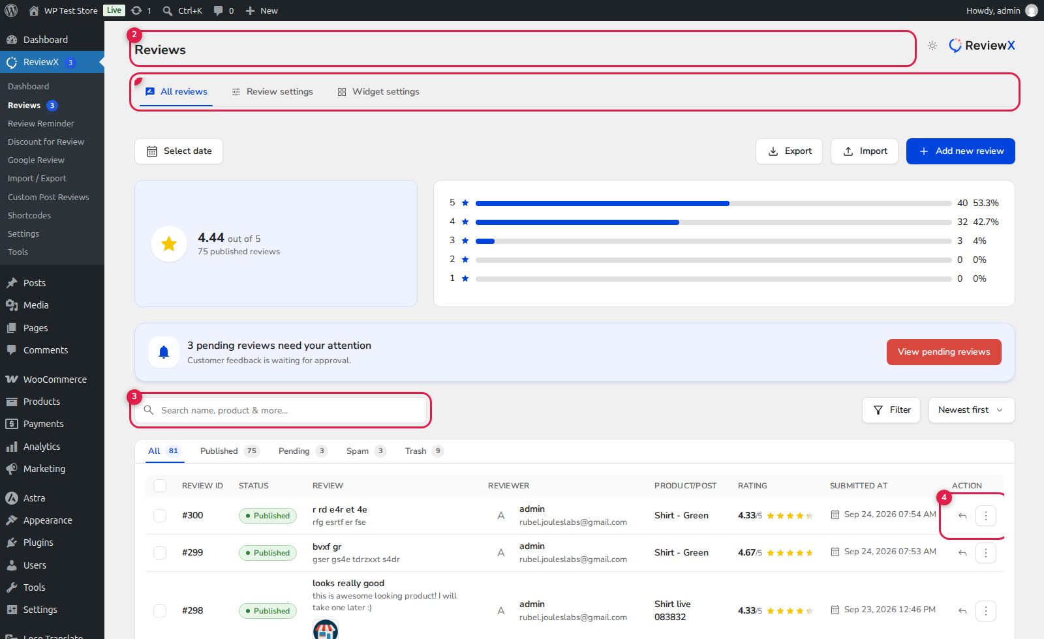The image size is (1044, 639).
Task: Click the ReviewX logo at top right
Action: tap(982, 46)
